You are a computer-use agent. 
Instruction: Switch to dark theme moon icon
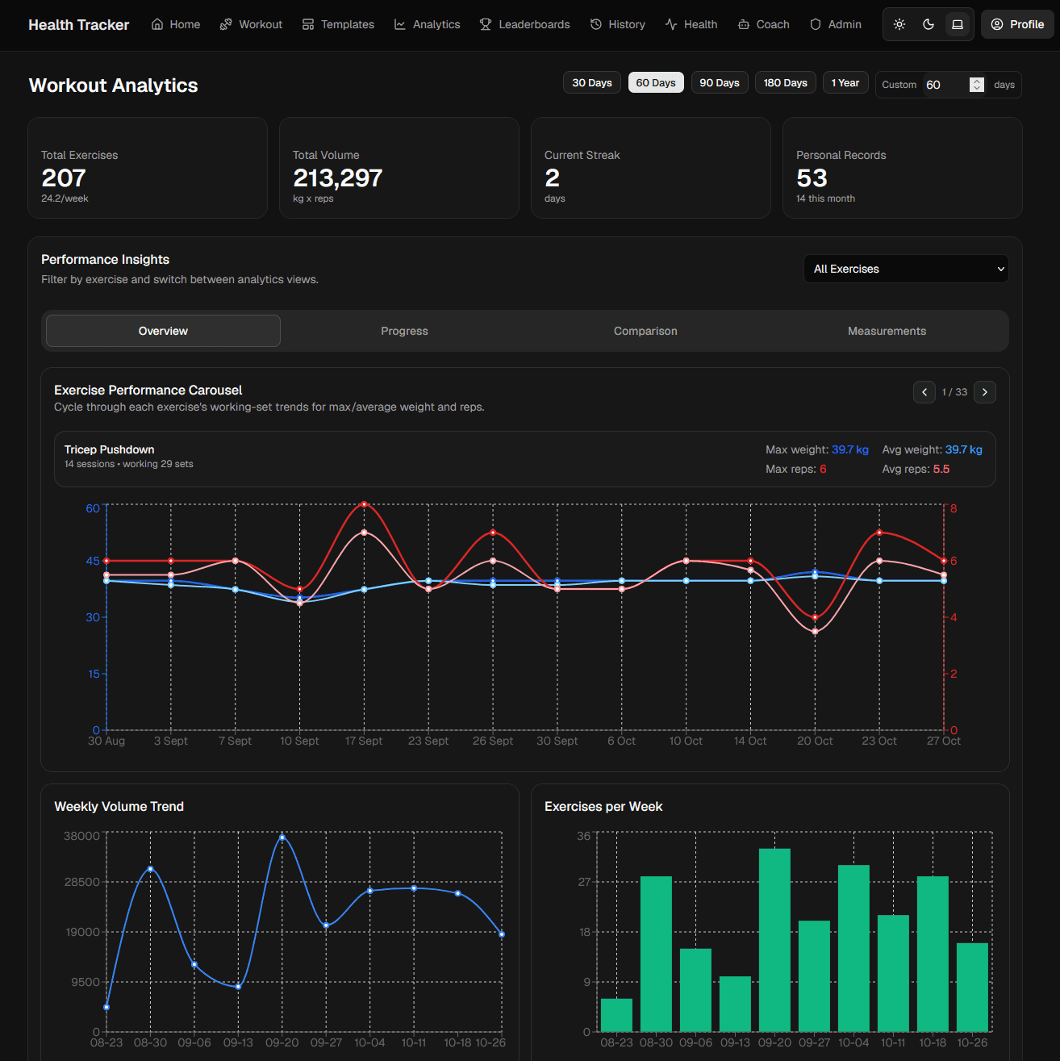pyautogui.click(x=929, y=24)
